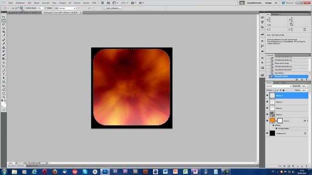The image size is (312, 175).
Task: Select the Blur tool
Action: (x=3, y=63)
